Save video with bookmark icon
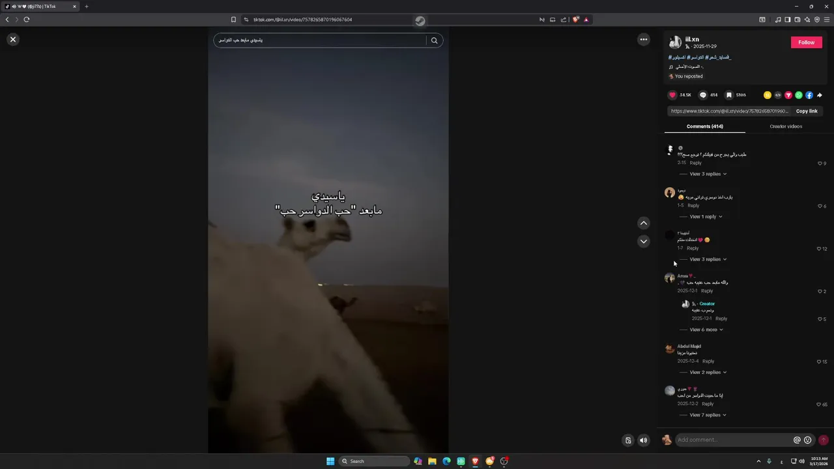The image size is (834, 469). (729, 95)
